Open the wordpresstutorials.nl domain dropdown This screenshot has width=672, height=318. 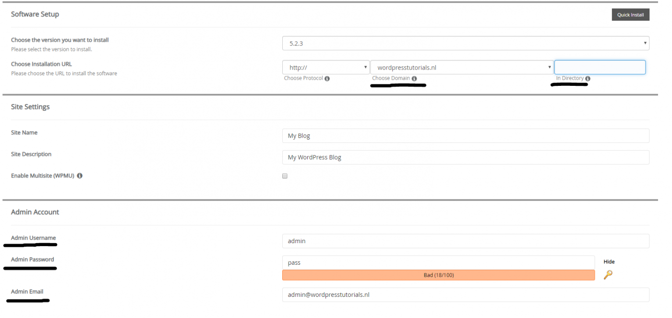(x=462, y=68)
